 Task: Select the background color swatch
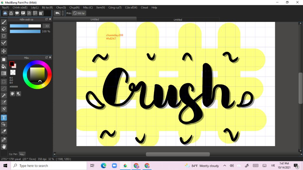(x=15, y=66)
